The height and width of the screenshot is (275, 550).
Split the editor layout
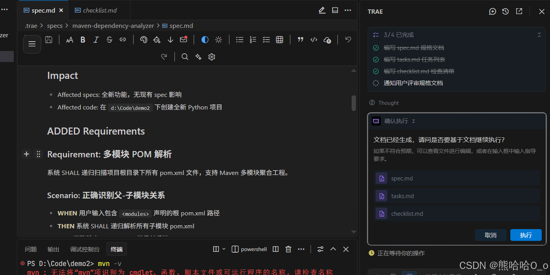(x=335, y=10)
